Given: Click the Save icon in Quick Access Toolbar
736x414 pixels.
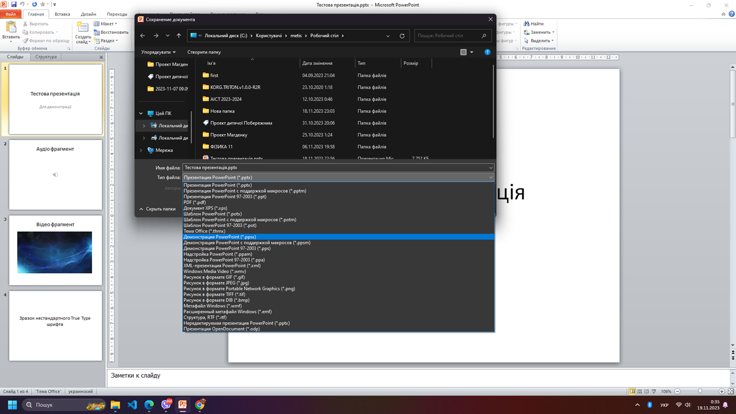Looking at the screenshot, I should pos(14,4).
